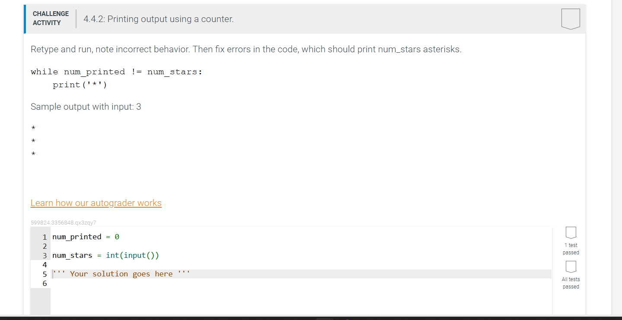The height and width of the screenshot is (320, 622).
Task: Place cursor on the solution placeholder line 5
Action: click(120, 273)
